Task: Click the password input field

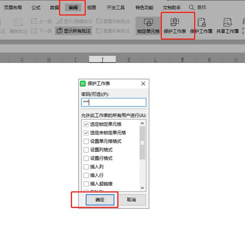Action: tap(114, 102)
